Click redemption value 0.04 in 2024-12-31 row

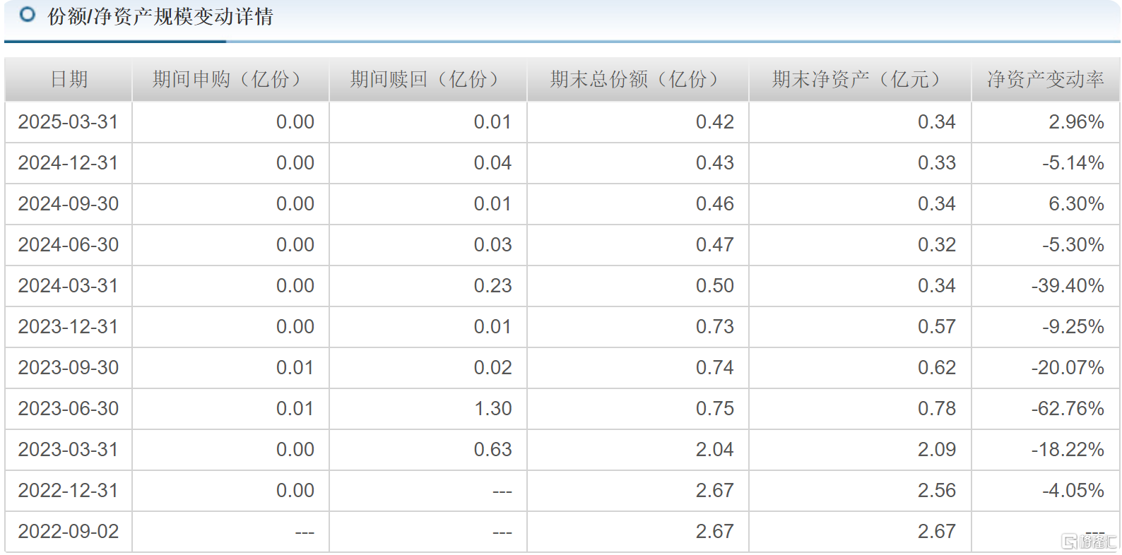coord(493,163)
